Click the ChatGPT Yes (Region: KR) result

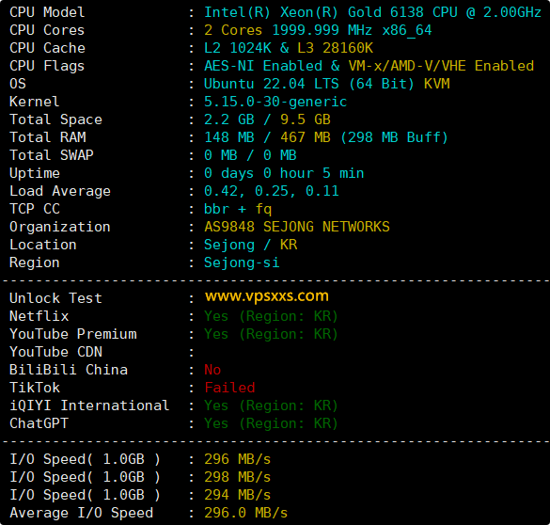coord(271,423)
